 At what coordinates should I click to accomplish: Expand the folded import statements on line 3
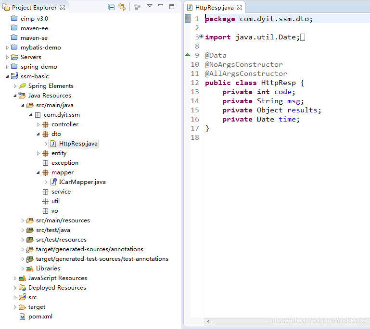point(201,37)
